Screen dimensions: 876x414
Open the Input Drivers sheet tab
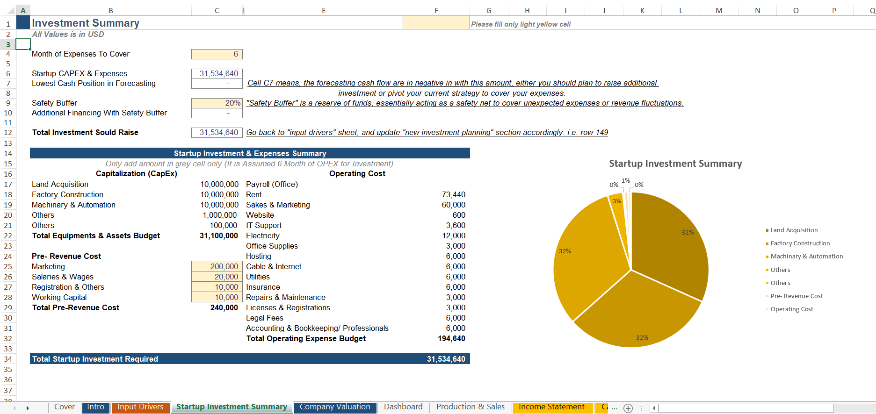140,407
